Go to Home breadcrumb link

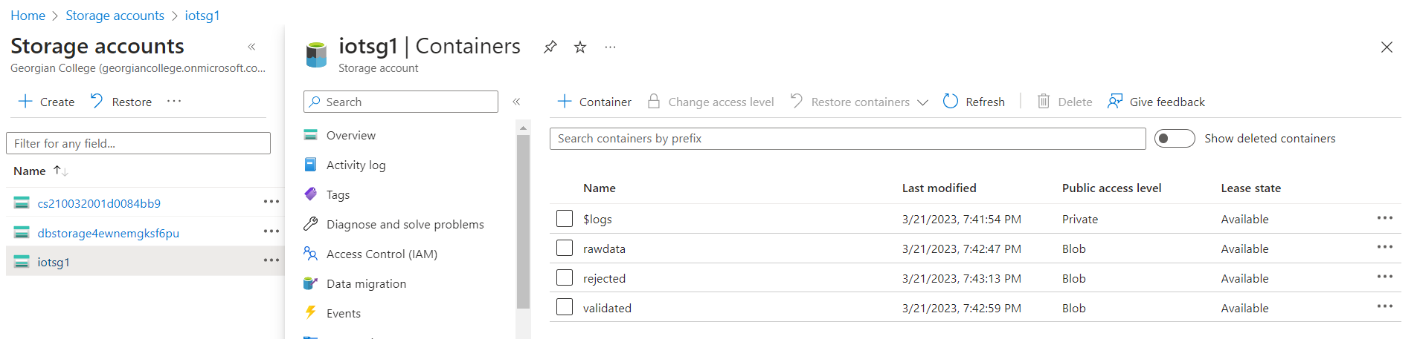(28, 16)
